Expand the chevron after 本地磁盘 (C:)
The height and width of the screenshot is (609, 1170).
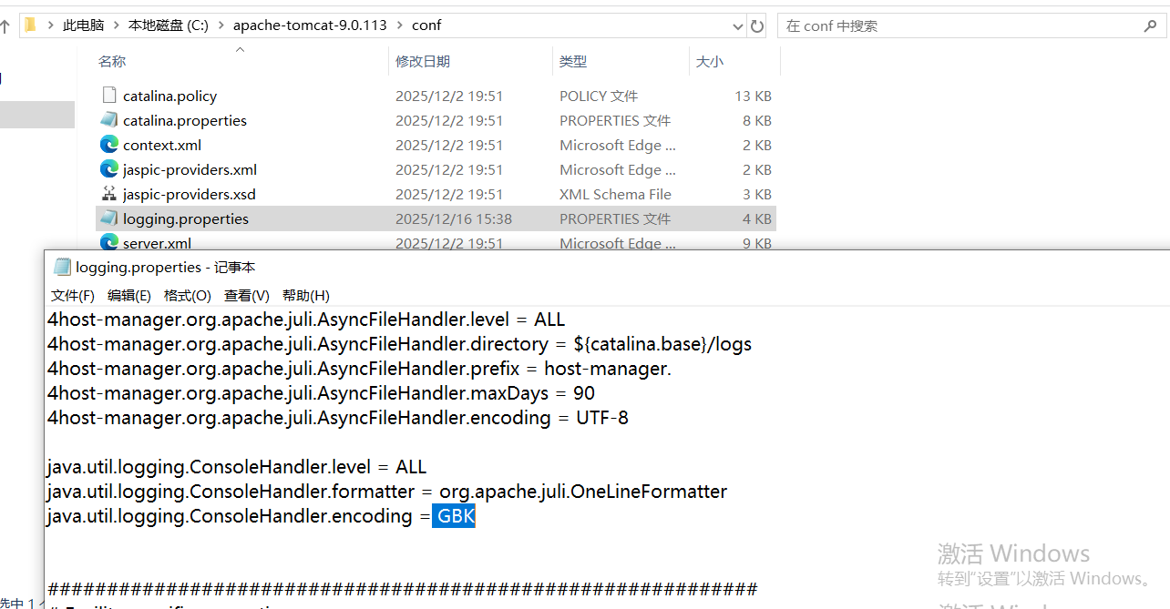(221, 25)
